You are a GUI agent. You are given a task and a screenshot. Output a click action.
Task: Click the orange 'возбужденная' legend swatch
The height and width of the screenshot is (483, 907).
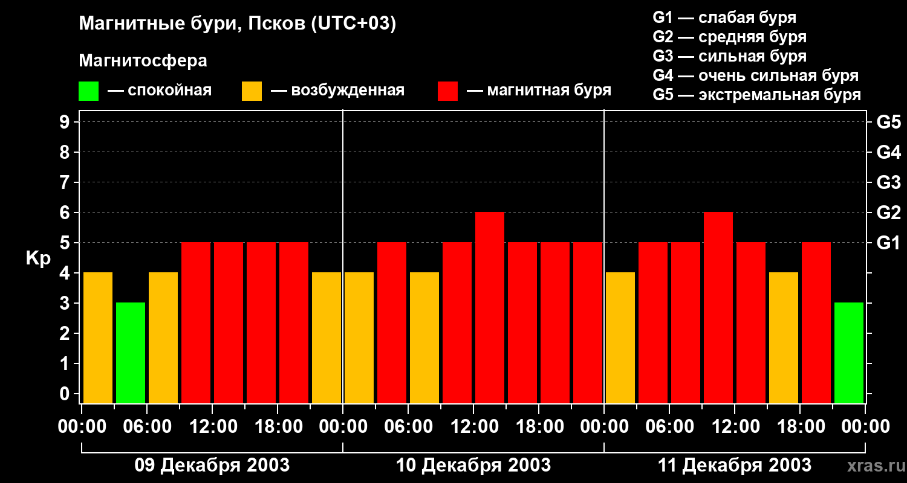click(x=252, y=91)
